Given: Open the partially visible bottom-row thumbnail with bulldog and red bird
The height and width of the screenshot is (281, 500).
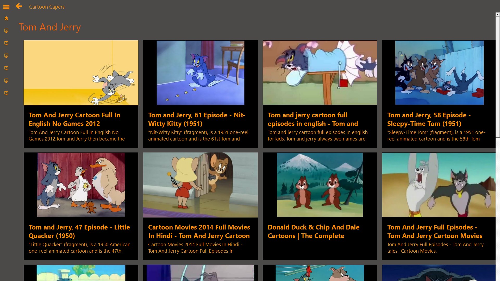Looking at the screenshot, I should (320, 273).
